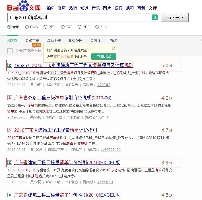This screenshot has height=200, width=202.
Task: Open the 音乐 navigation link
Action: point(96,8)
